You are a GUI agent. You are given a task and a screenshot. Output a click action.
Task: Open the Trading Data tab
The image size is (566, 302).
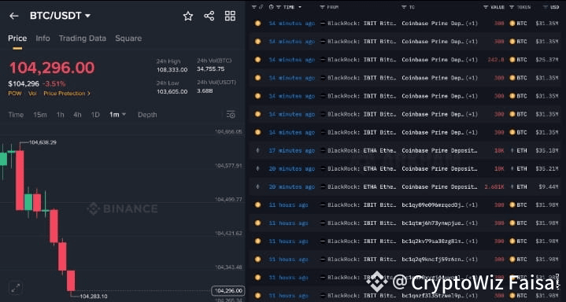click(x=83, y=39)
